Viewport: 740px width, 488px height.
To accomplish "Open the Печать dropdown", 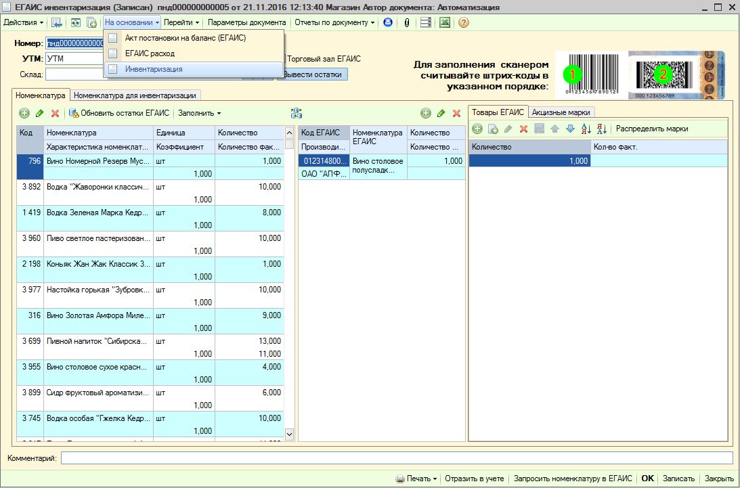I will [417, 479].
